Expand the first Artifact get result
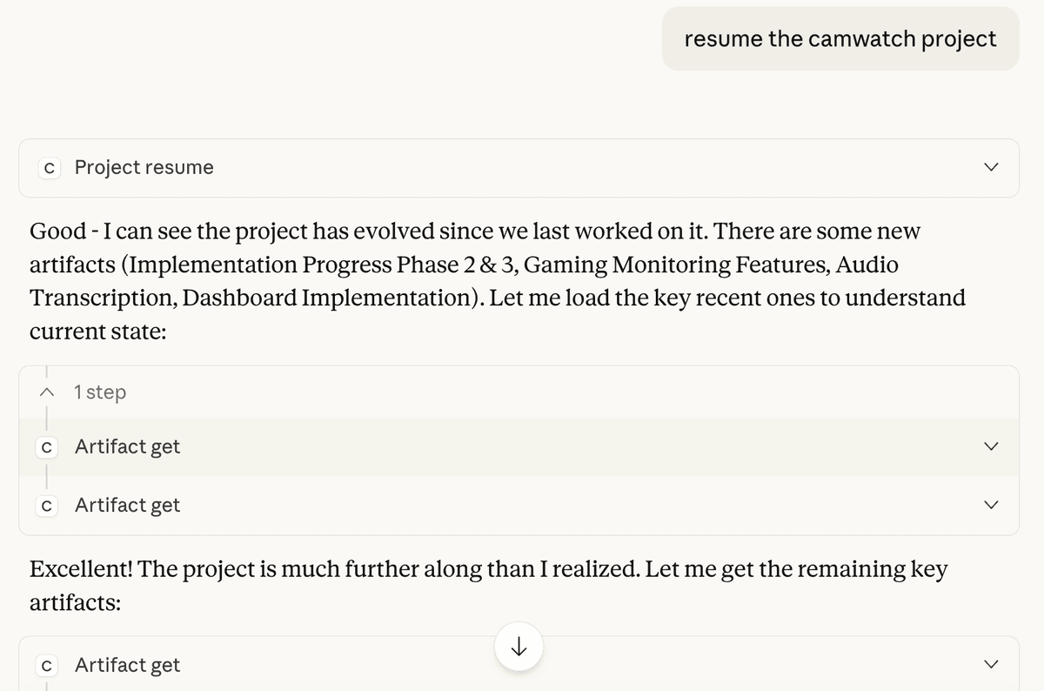This screenshot has height=691, width=1044. (991, 446)
